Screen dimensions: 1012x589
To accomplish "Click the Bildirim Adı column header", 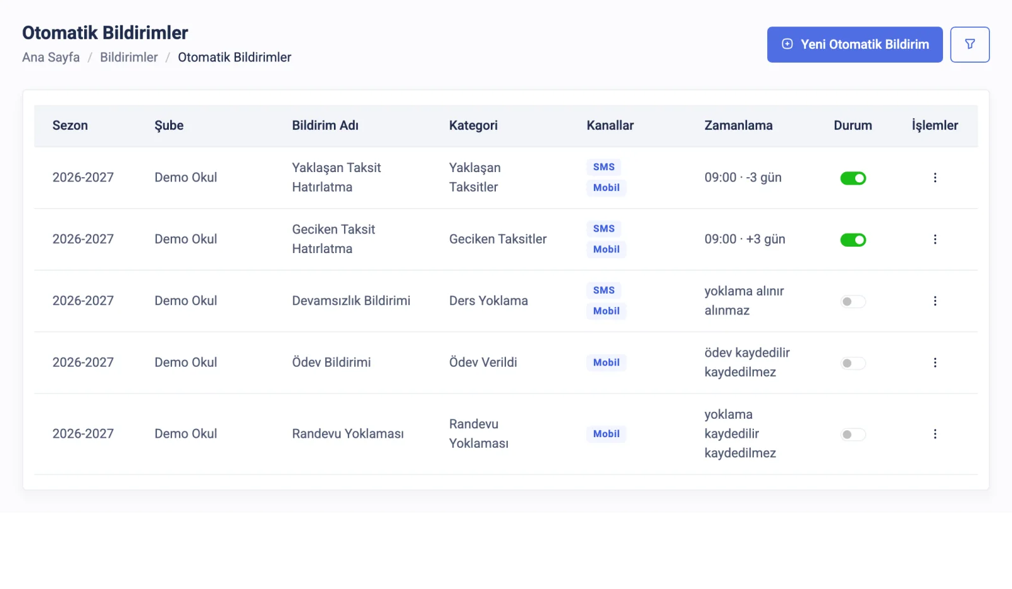I will pyautogui.click(x=325, y=125).
